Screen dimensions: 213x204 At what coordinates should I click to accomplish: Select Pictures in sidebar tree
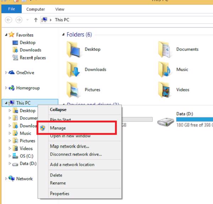[x=27, y=141]
